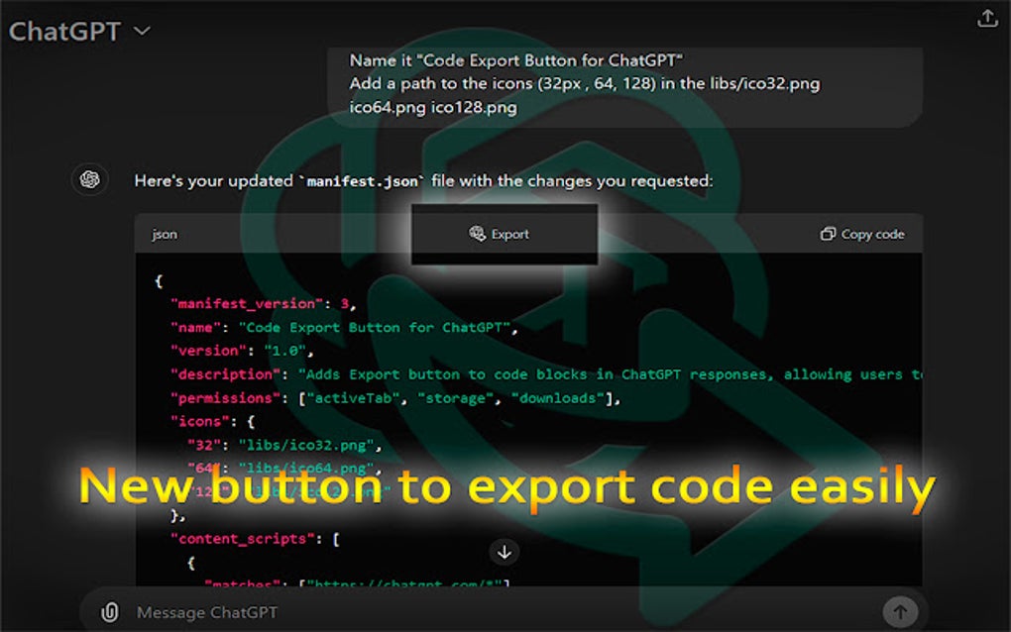Click the share conversation icon top right
1011x632 pixels.
tap(986, 18)
